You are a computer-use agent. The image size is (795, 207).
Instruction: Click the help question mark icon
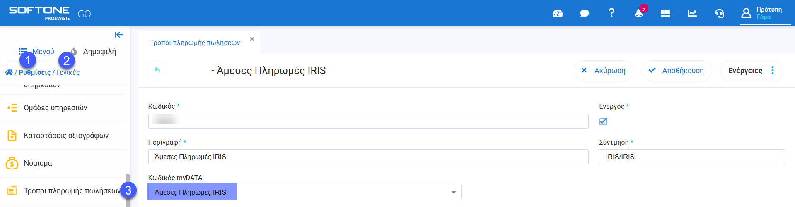pos(611,13)
